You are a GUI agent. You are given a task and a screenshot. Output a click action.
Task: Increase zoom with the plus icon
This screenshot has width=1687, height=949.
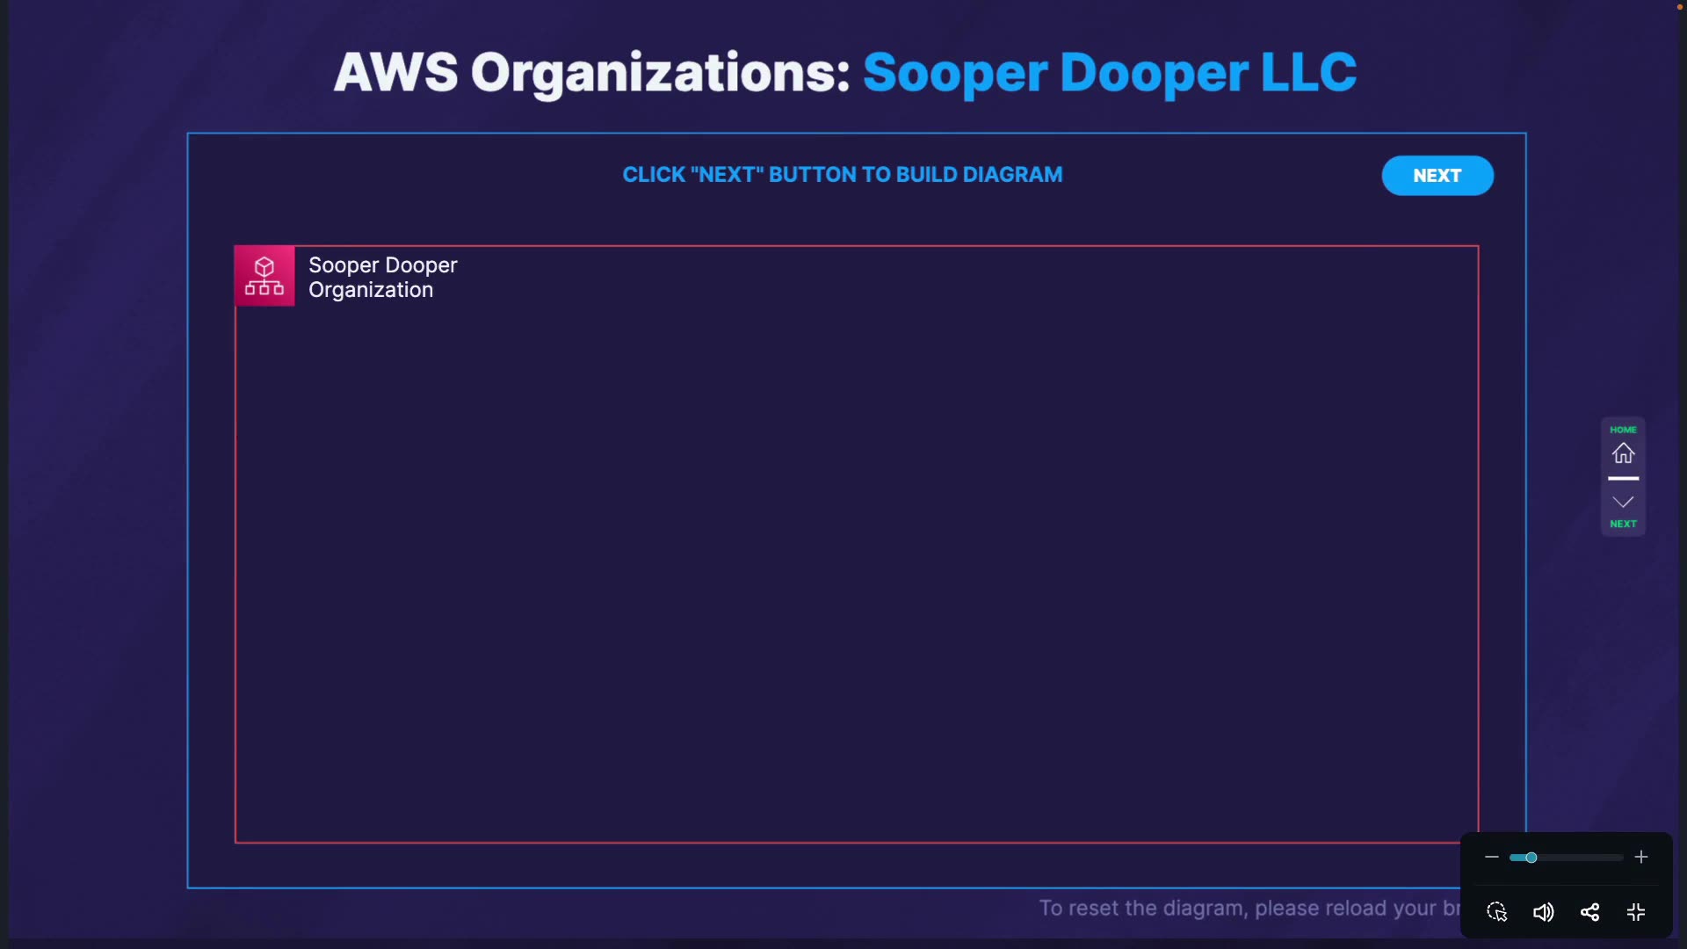coord(1640,857)
